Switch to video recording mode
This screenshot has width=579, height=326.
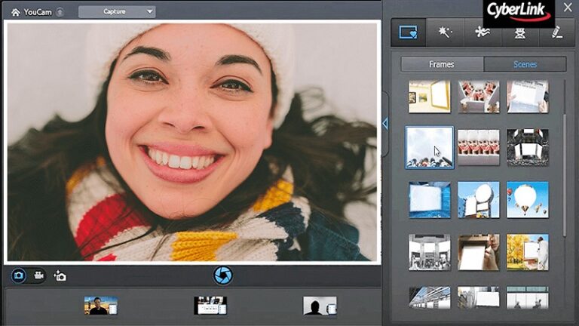(38, 276)
